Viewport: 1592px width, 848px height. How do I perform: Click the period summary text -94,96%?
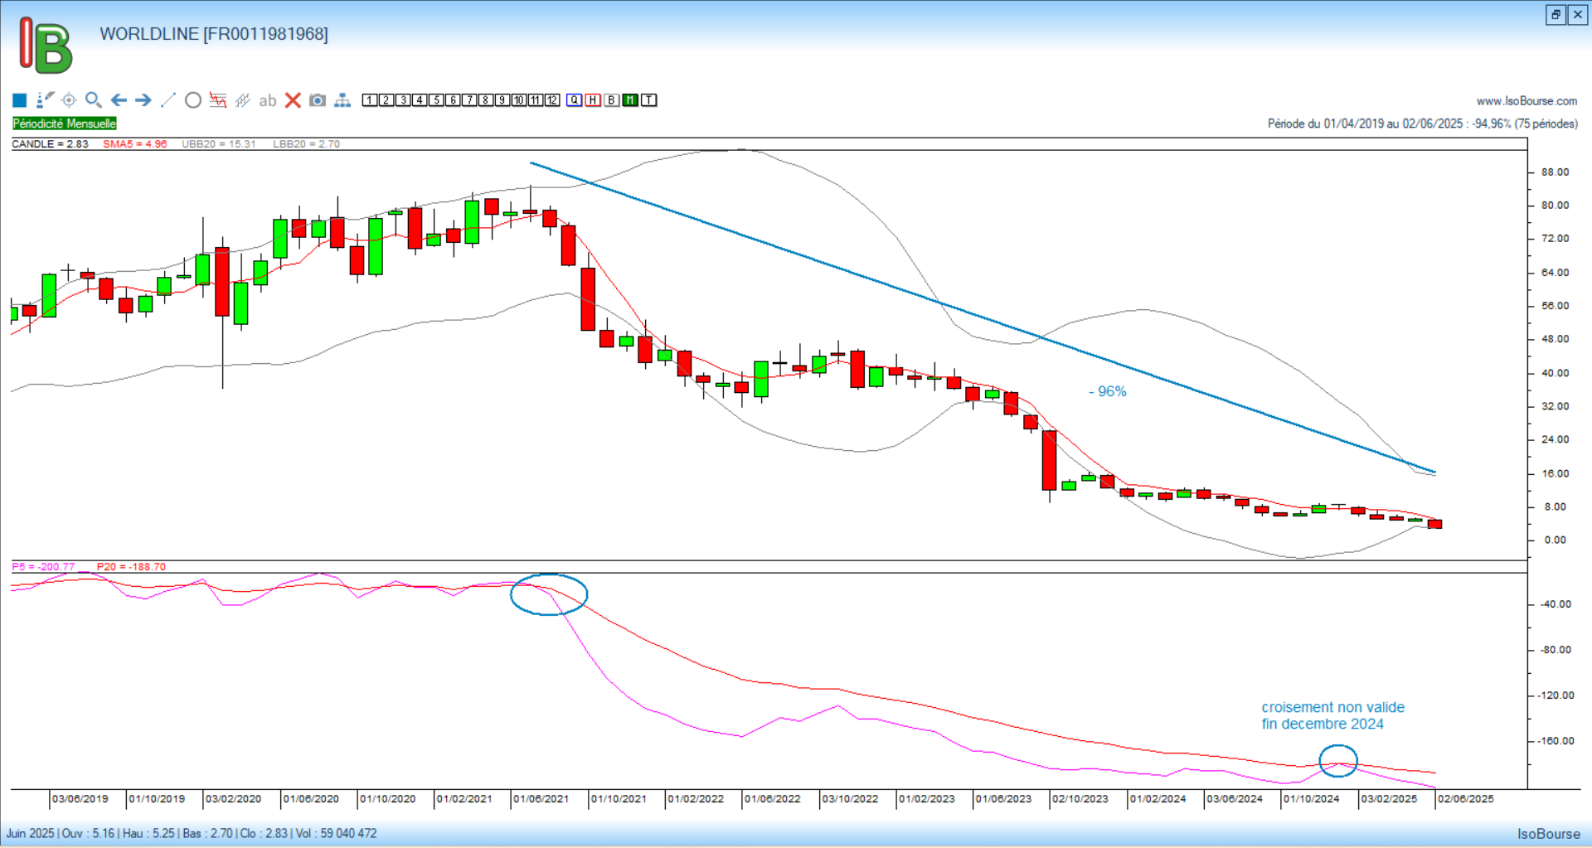pyautogui.click(x=1423, y=124)
